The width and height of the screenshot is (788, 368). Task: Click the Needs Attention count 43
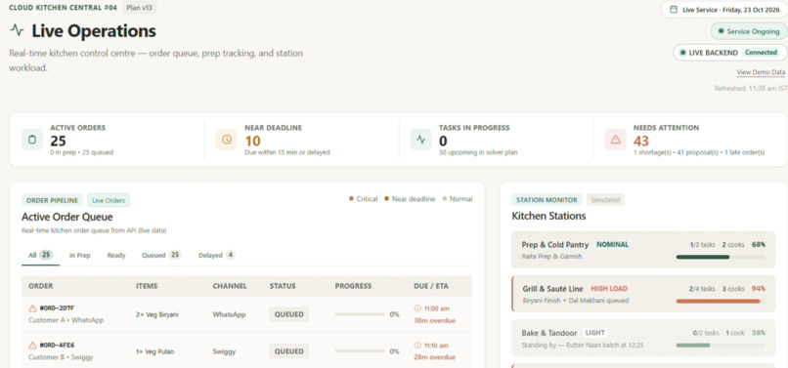(x=641, y=142)
